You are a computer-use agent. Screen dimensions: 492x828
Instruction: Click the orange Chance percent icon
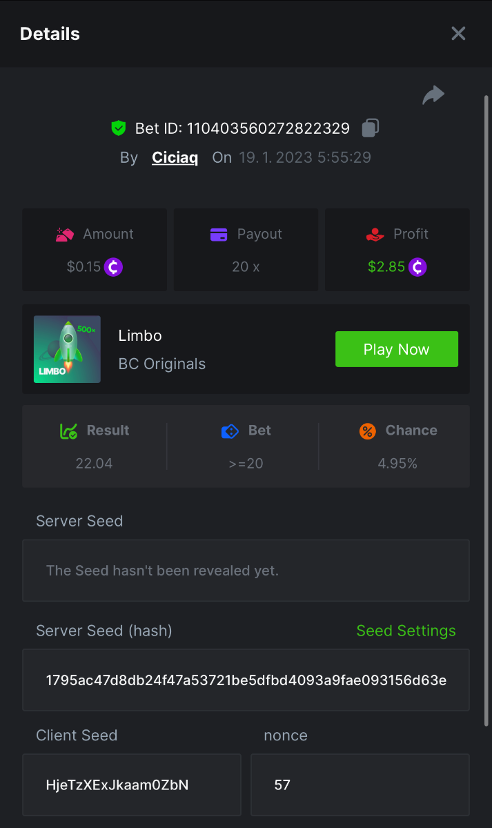tap(368, 431)
